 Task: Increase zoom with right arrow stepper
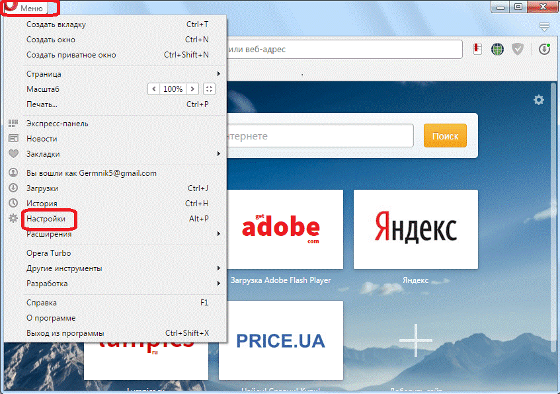(192, 89)
